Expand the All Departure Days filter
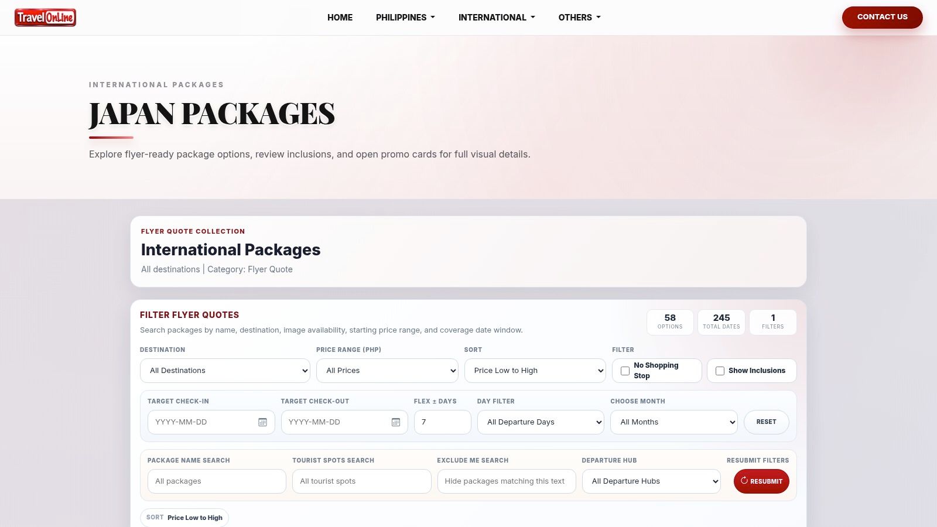This screenshot has height=527, width=937. [541, 422]
